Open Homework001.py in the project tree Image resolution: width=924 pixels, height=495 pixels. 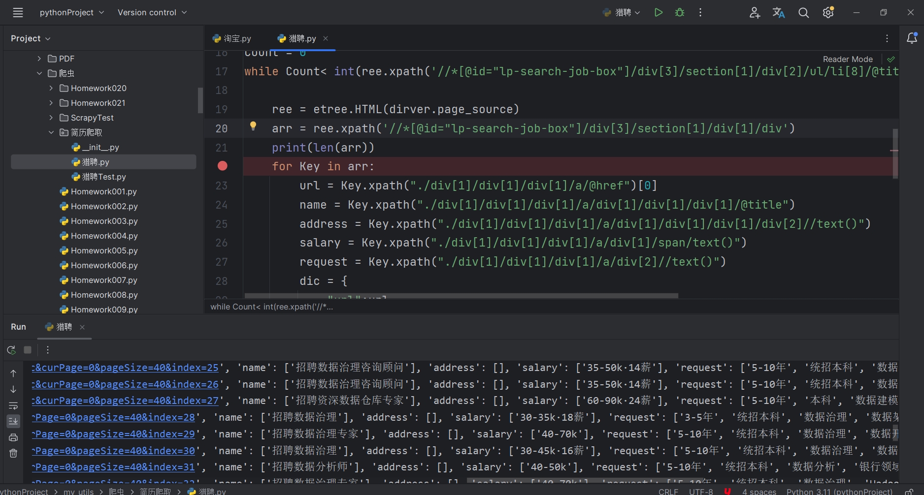coord(99,191)
